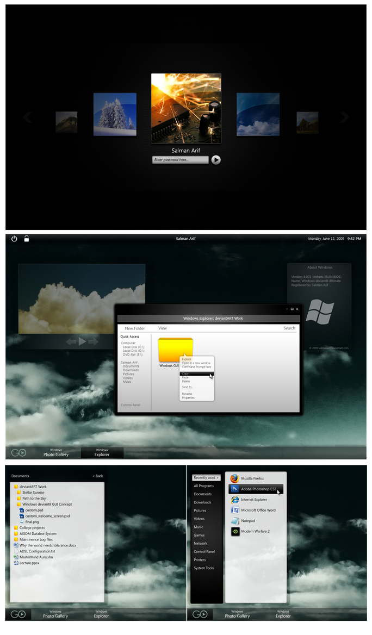Click Copy in the context menu
The width and height of the screenshot is (372, 635).
(196, 374)
